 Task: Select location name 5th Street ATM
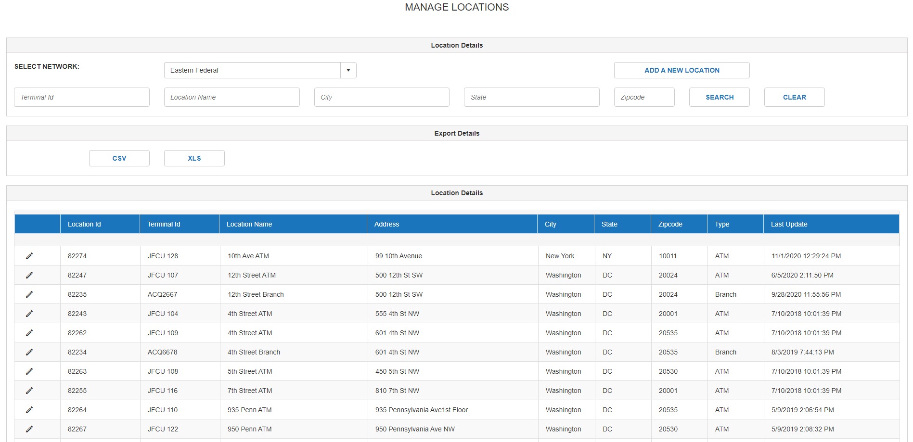250,371
